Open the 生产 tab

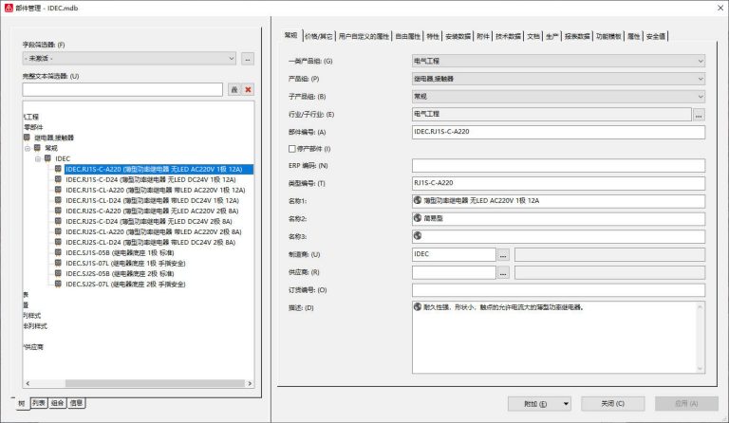coord(551,36)
